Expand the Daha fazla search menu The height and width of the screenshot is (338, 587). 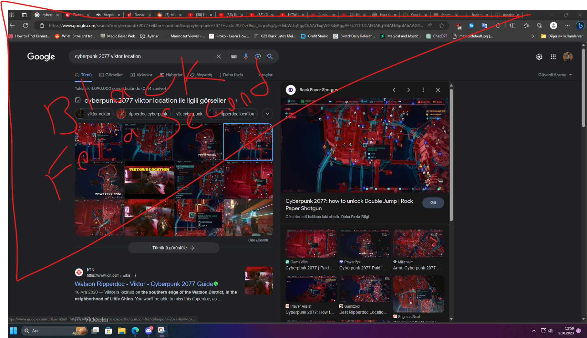click(231, 75)
